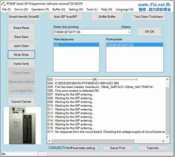This screenshot has height=157, width=175.
Task: Click the Write Write button
Action: point(21,55)
